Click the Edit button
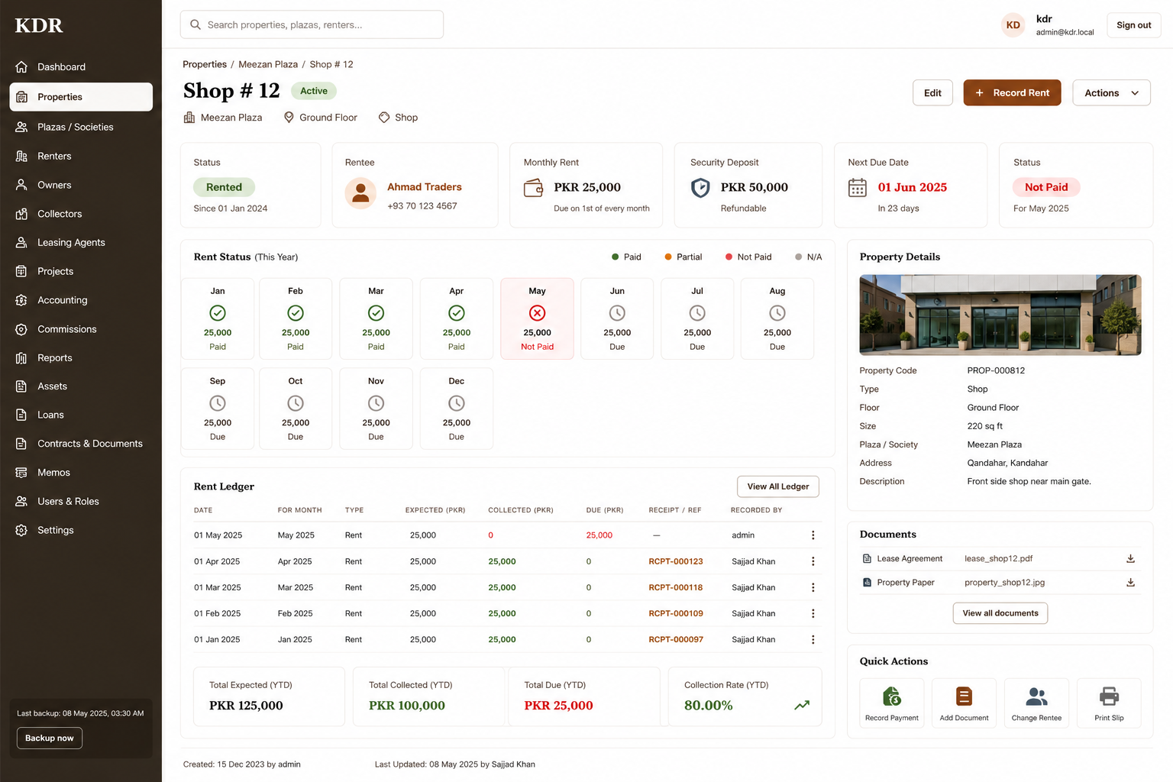 click(x=932, y=92)
